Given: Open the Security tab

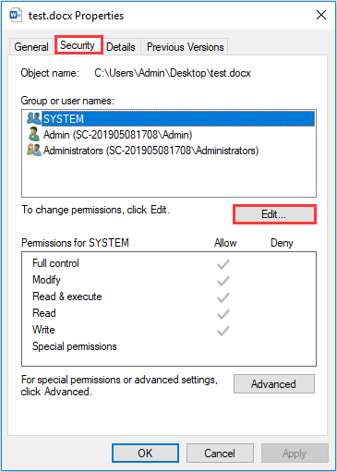Looking at the screenshot, I should (78, 45).
